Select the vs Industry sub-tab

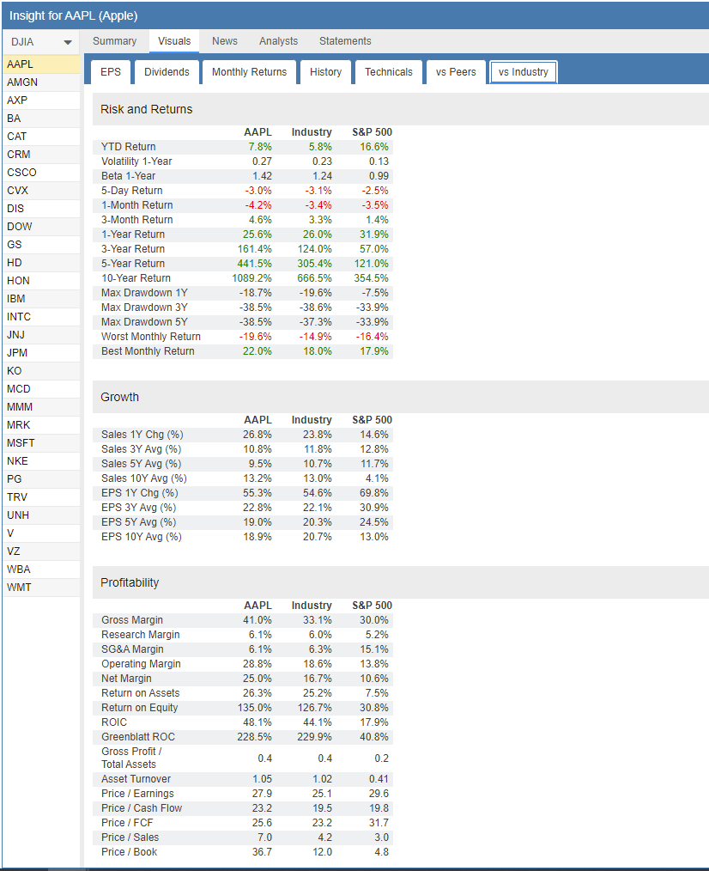point(523,72)
